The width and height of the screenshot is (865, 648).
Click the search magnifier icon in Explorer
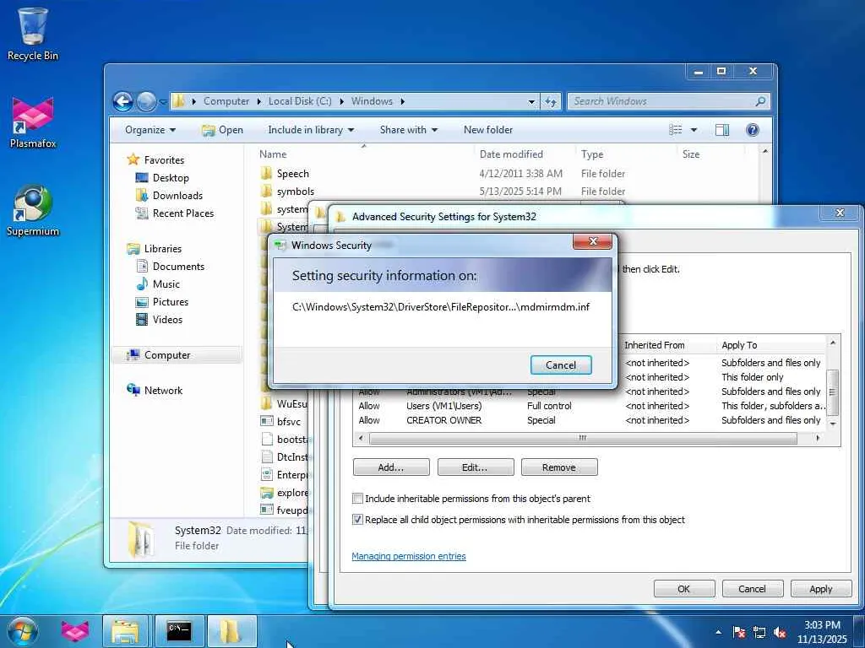pos(760,101)
